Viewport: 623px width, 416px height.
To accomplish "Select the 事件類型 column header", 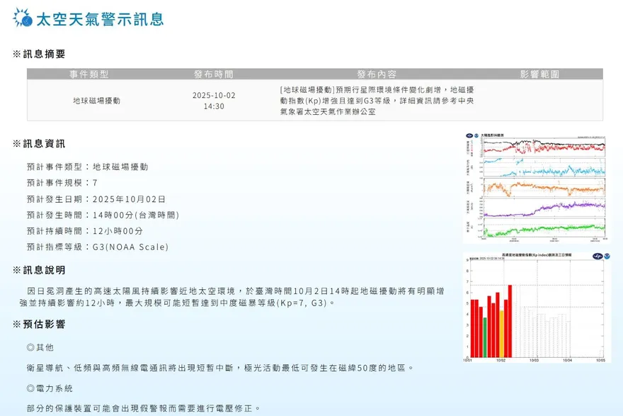I will 89,74.
